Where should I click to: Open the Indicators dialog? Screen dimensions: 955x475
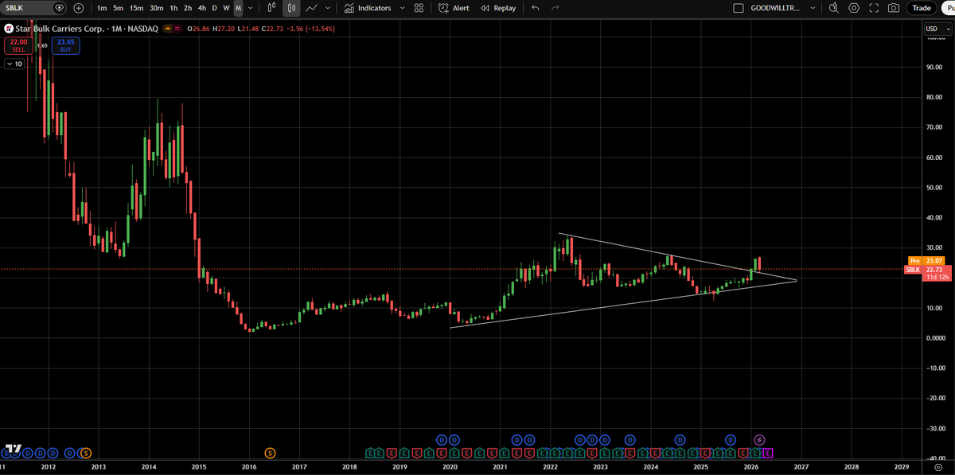point(368,8)
